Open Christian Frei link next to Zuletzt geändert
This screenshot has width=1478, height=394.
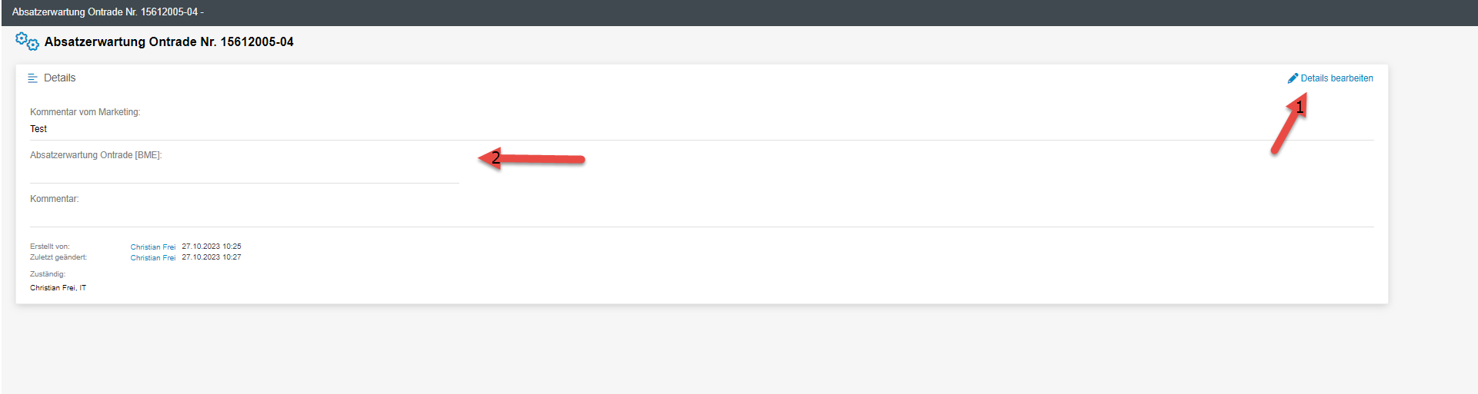(152, 258)
